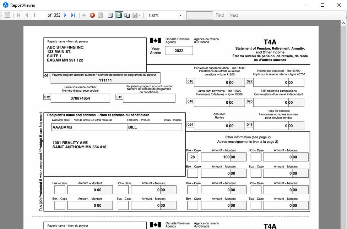Go to the previous page
Screen dimensions: 347x229
pyautogui.click(x=27, y=15)
